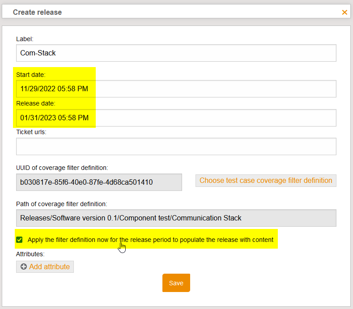Click the 'Label:' field caption
The width and height of the screenshot is (353, 309).
(25, 39)
